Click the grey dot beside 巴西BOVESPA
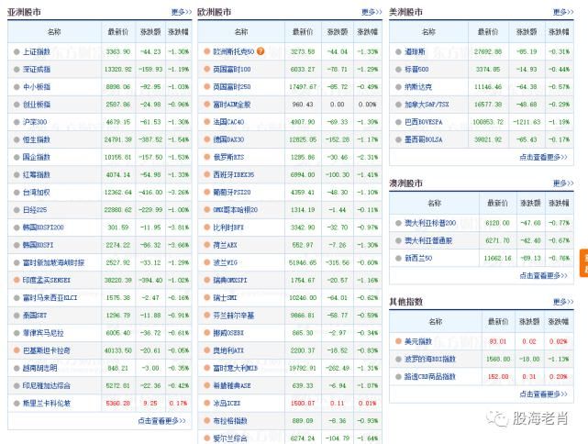Screen dimensions: 588x444 [x=398, y=122]
